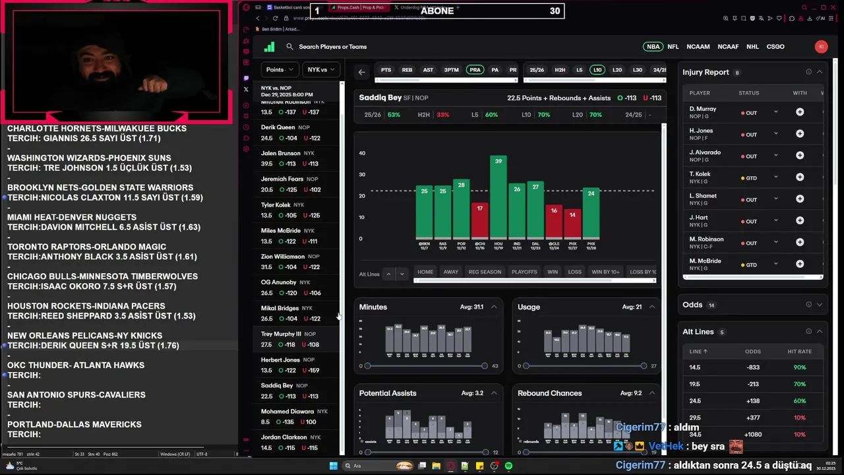Add M. McBride to the WITH filter
The image size is (844, 475).
[800, 265]
